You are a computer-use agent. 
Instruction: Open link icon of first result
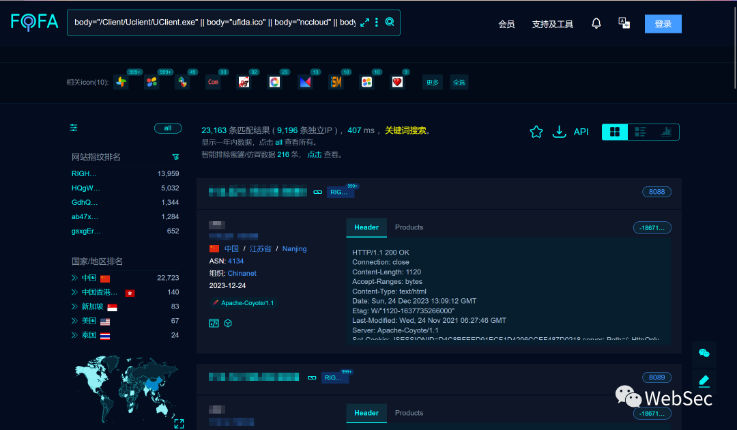(x=318, y=192)
